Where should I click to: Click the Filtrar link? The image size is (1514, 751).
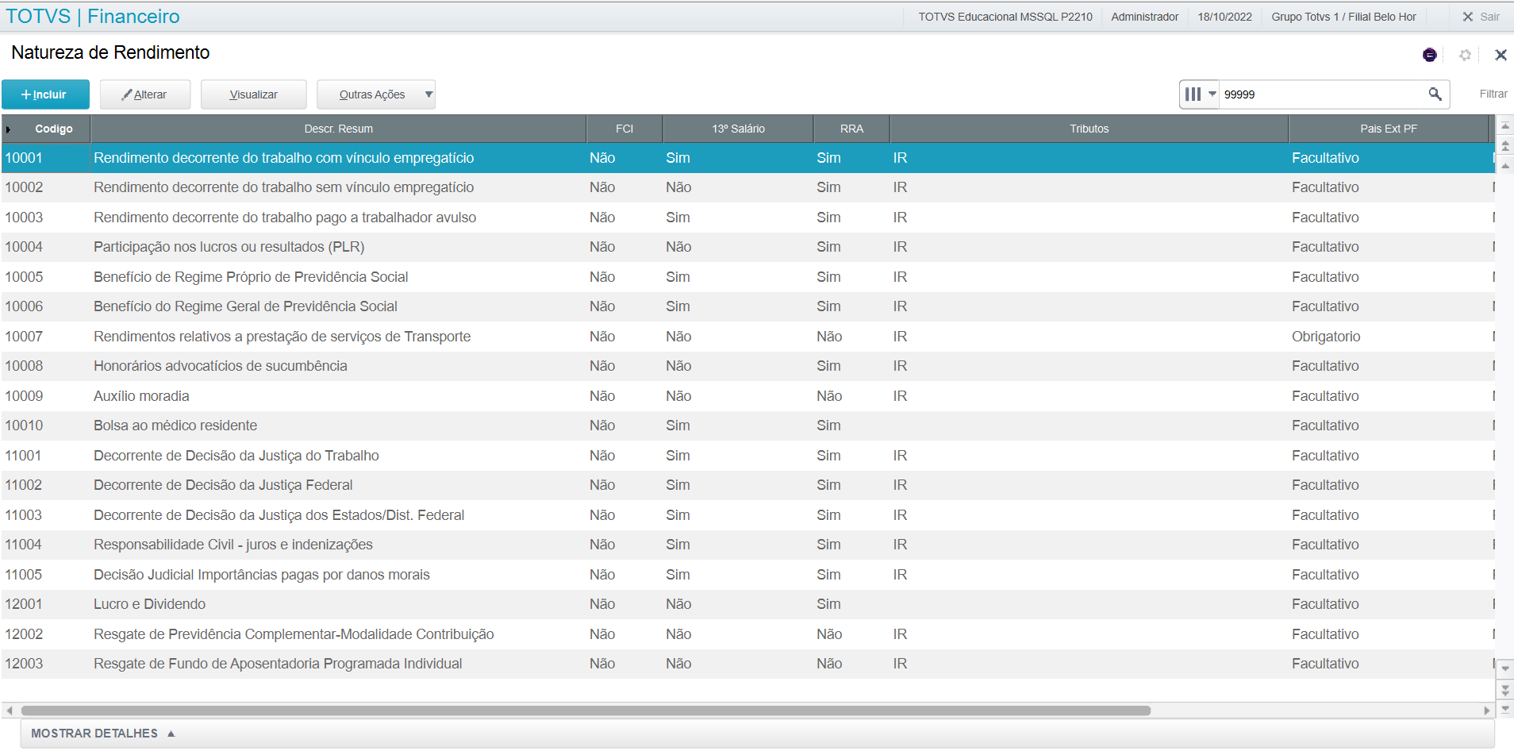[1493, 94]
